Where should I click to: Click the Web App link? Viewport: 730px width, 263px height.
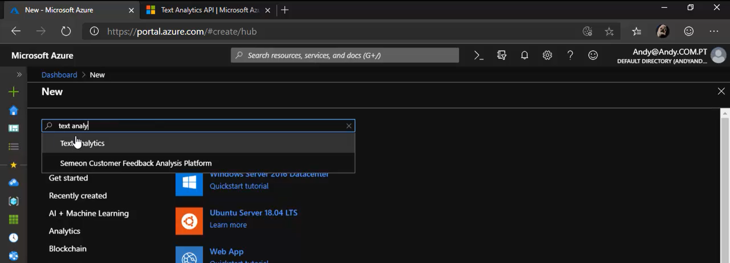pos(226,251)
